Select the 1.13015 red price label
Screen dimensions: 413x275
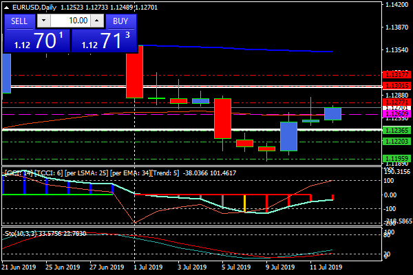(397, 85)
